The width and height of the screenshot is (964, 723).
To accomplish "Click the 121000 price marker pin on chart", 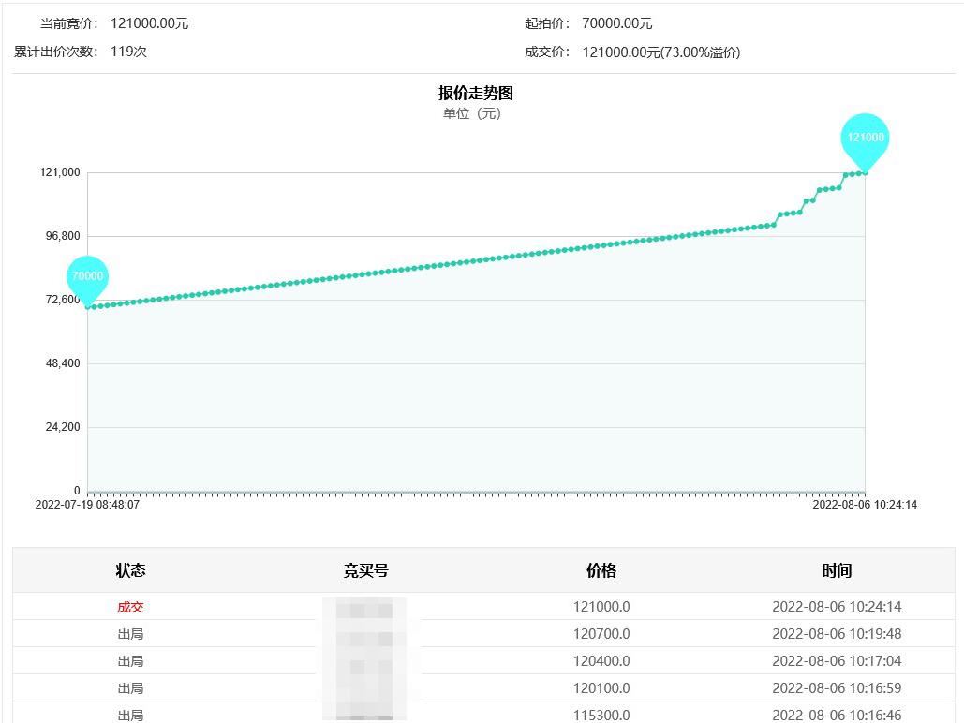I will (865, 138).
